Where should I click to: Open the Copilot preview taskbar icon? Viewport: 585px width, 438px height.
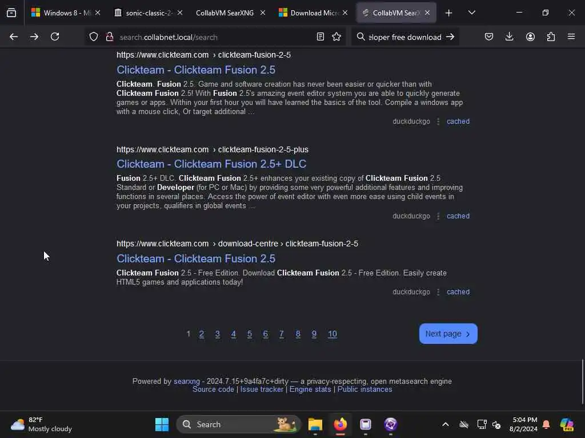click(x=567, y=424)
